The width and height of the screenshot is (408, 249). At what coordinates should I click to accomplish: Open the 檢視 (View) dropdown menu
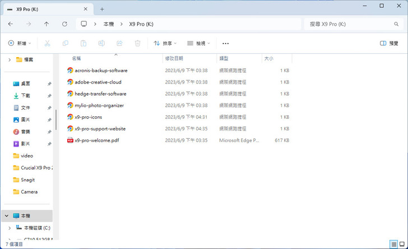(198, 43)
